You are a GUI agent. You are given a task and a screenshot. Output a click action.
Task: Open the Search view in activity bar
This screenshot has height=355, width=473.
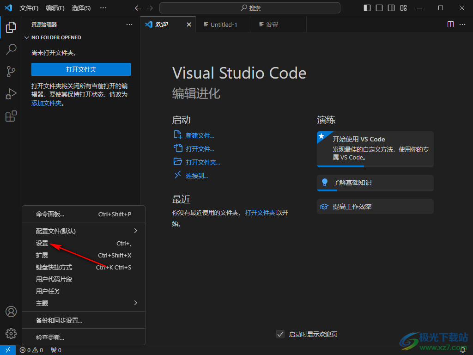click(11, 49)
